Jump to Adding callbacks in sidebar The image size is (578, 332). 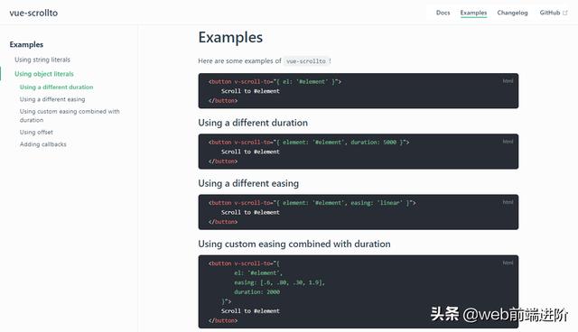pos(43,144)
